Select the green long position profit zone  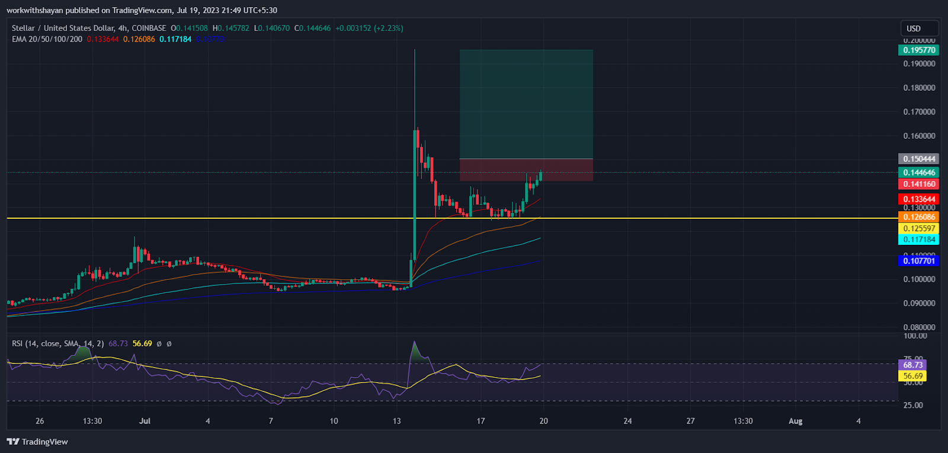(x=526, y=104)
